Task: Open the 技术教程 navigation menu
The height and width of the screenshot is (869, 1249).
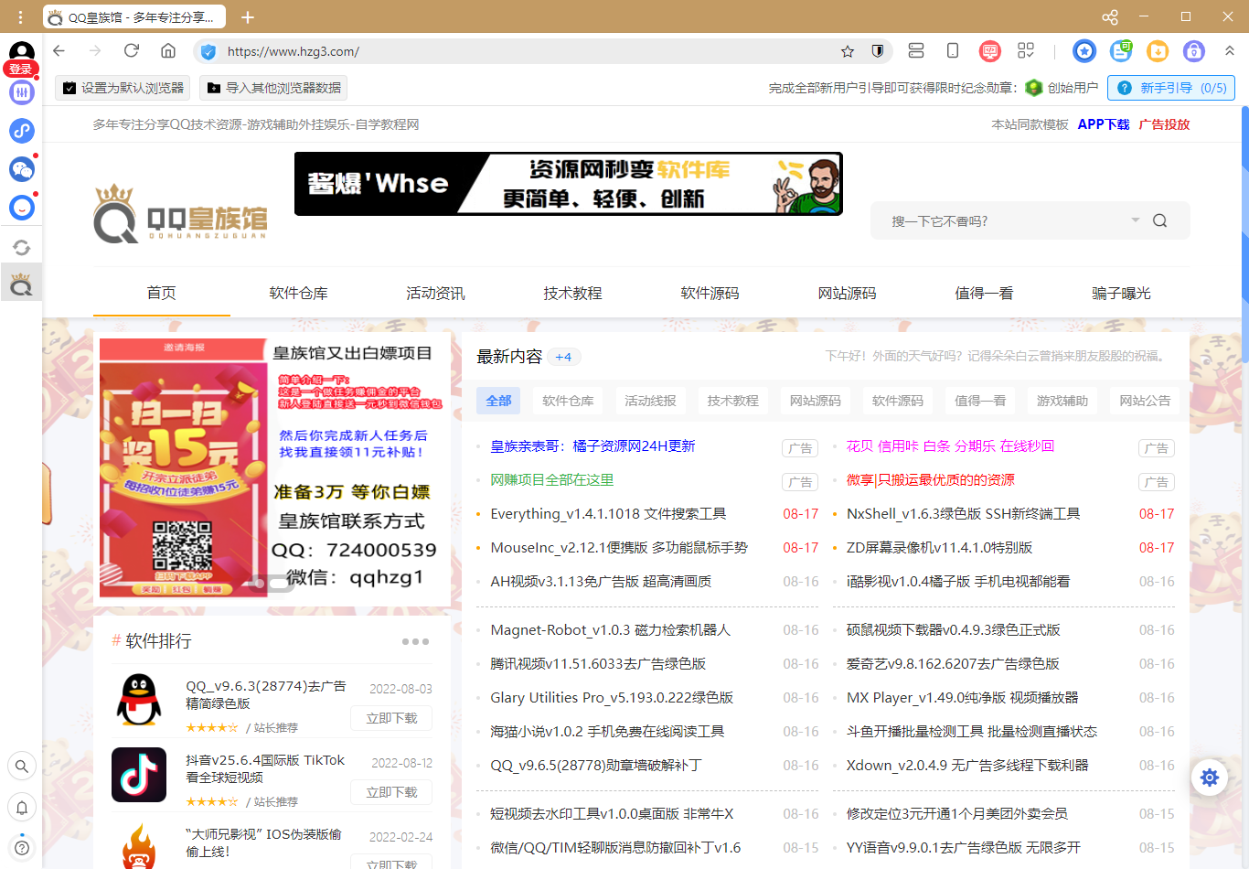Action: tap(573, 293)
